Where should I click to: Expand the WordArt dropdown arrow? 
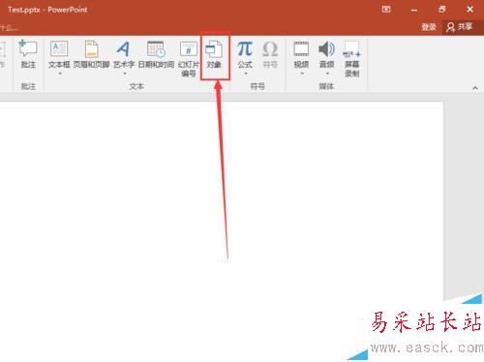click(125, 74)
